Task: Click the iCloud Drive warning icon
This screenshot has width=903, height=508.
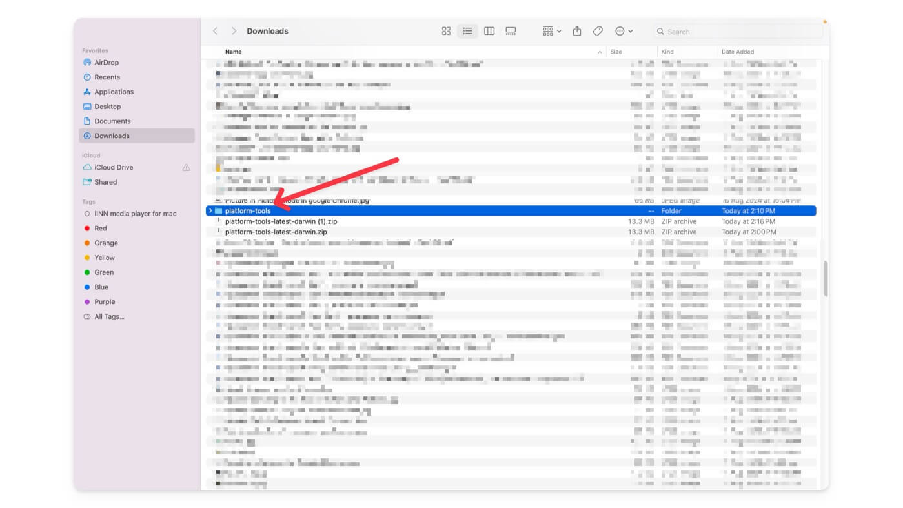Action: (x=186, y=167)
